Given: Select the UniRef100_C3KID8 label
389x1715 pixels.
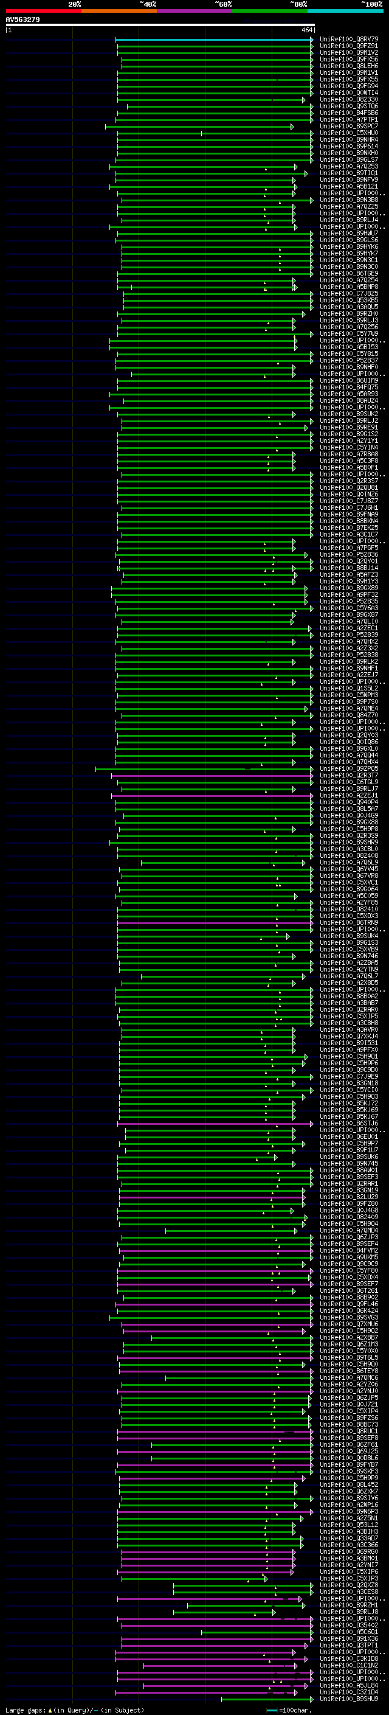Looking at the screenshot, I should point(349,1658).
